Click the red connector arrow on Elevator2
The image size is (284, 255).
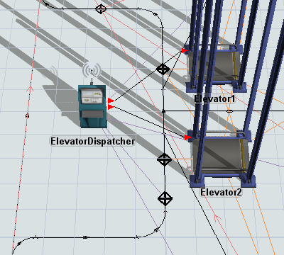[x=188, y=137]
